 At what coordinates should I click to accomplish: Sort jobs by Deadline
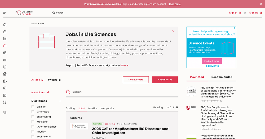(93, 108)
